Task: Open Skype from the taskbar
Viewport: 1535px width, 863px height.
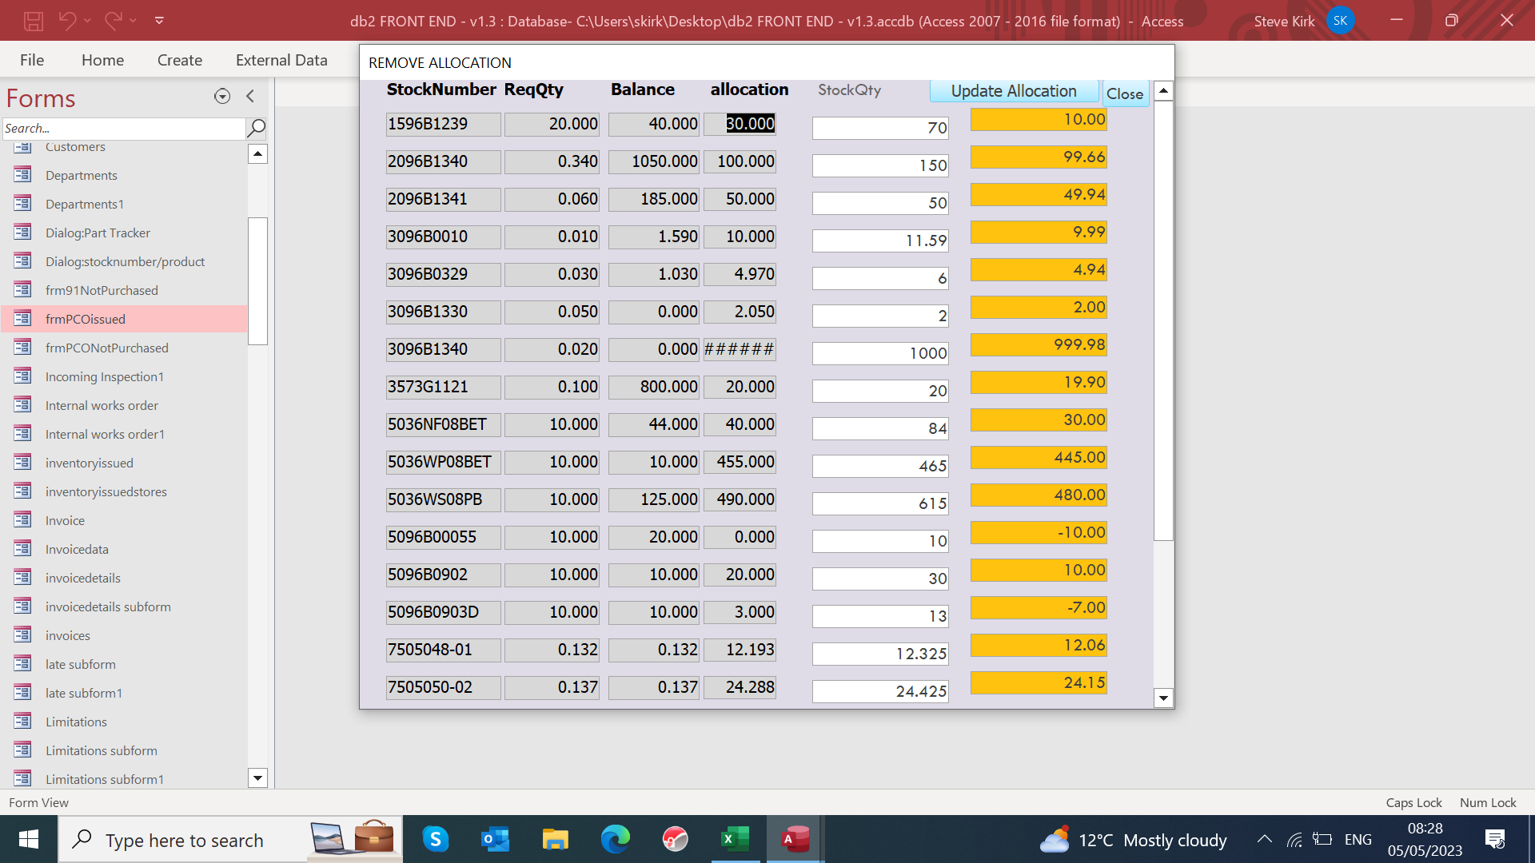Action: pyautogui.click(x=436, y=839)
